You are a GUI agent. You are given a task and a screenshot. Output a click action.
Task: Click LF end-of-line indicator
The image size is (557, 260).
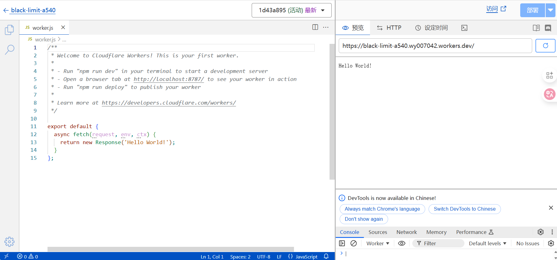tap(279, 257)
